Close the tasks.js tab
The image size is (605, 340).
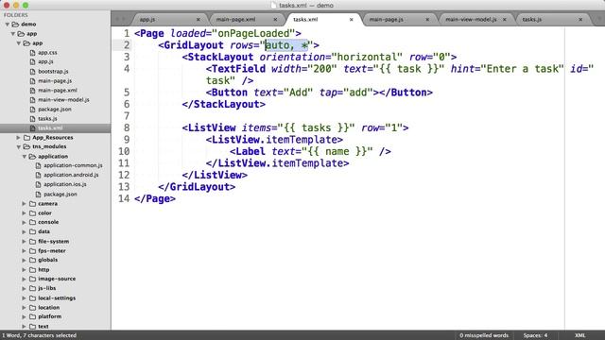pos(580,19)
